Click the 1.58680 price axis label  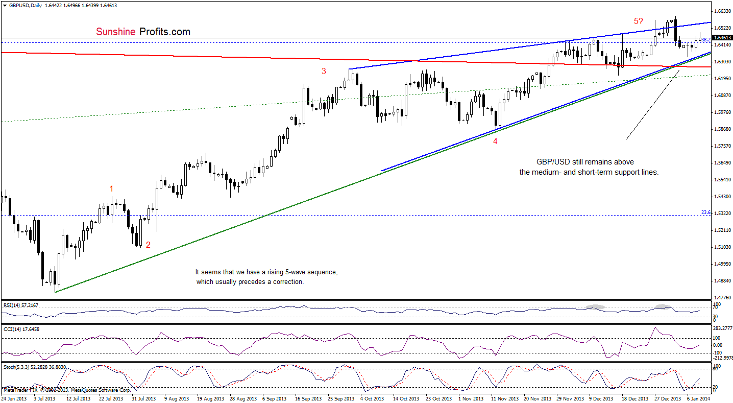(722, 129)
